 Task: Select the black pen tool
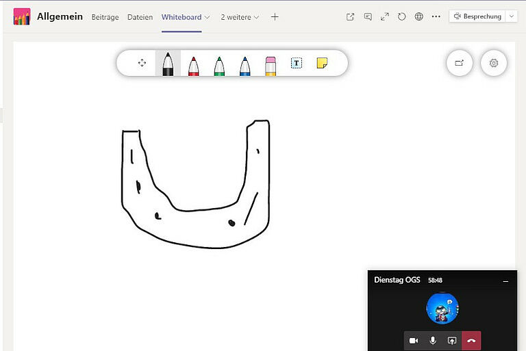[x=168, y=64]
